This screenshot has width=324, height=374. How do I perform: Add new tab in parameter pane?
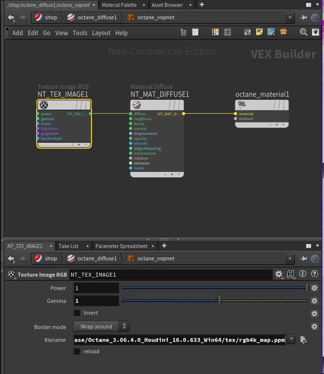[x=164, y=246]
